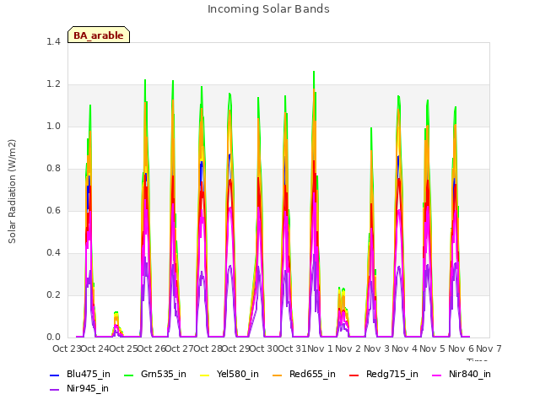The height and width of the screenshot is (405, 540).
Task: Click the 0.4 y-axis tick label
Action: click(x=53, y=253)
